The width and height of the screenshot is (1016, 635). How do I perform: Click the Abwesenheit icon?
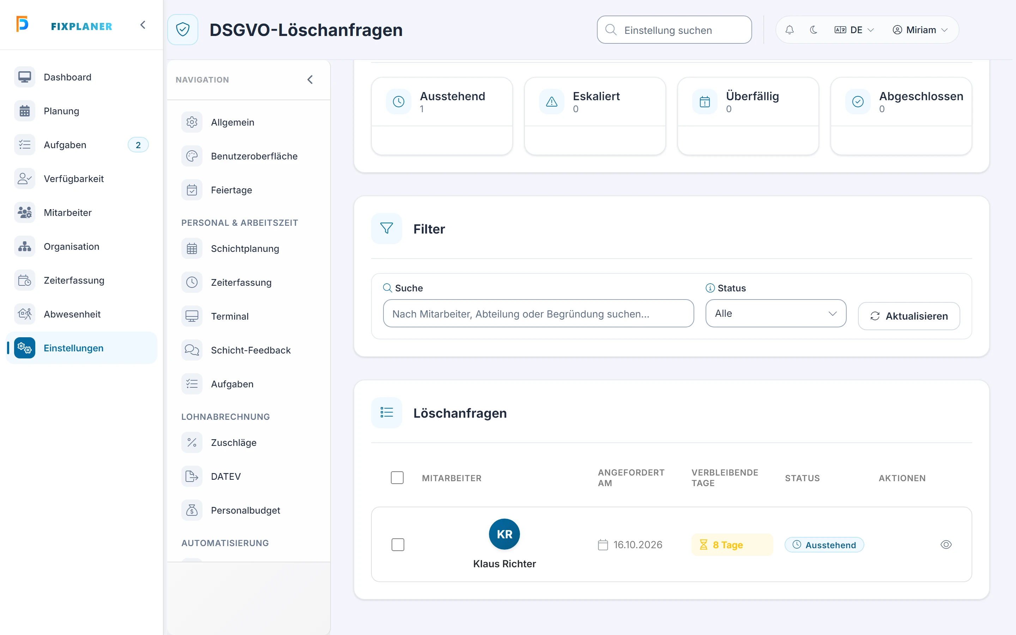[24, 314]
